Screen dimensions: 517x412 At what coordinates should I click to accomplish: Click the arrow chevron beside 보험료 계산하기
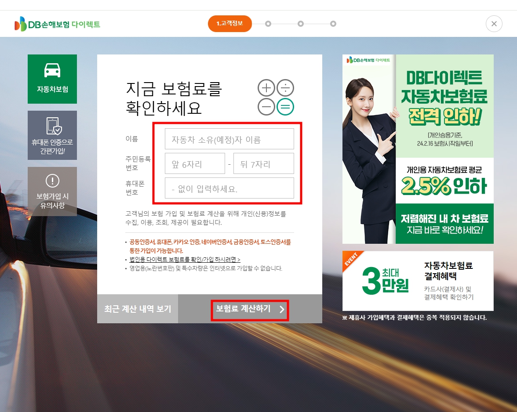point(282,310)
